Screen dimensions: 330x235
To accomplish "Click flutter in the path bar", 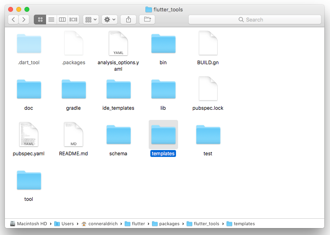I will (x=135, y=224).
